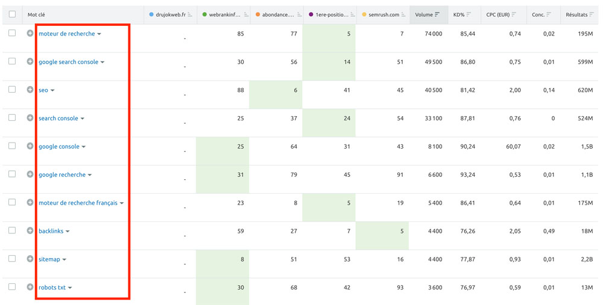Click the KD% column sort icon
603x305 pixels.
(x=469, y=14)
